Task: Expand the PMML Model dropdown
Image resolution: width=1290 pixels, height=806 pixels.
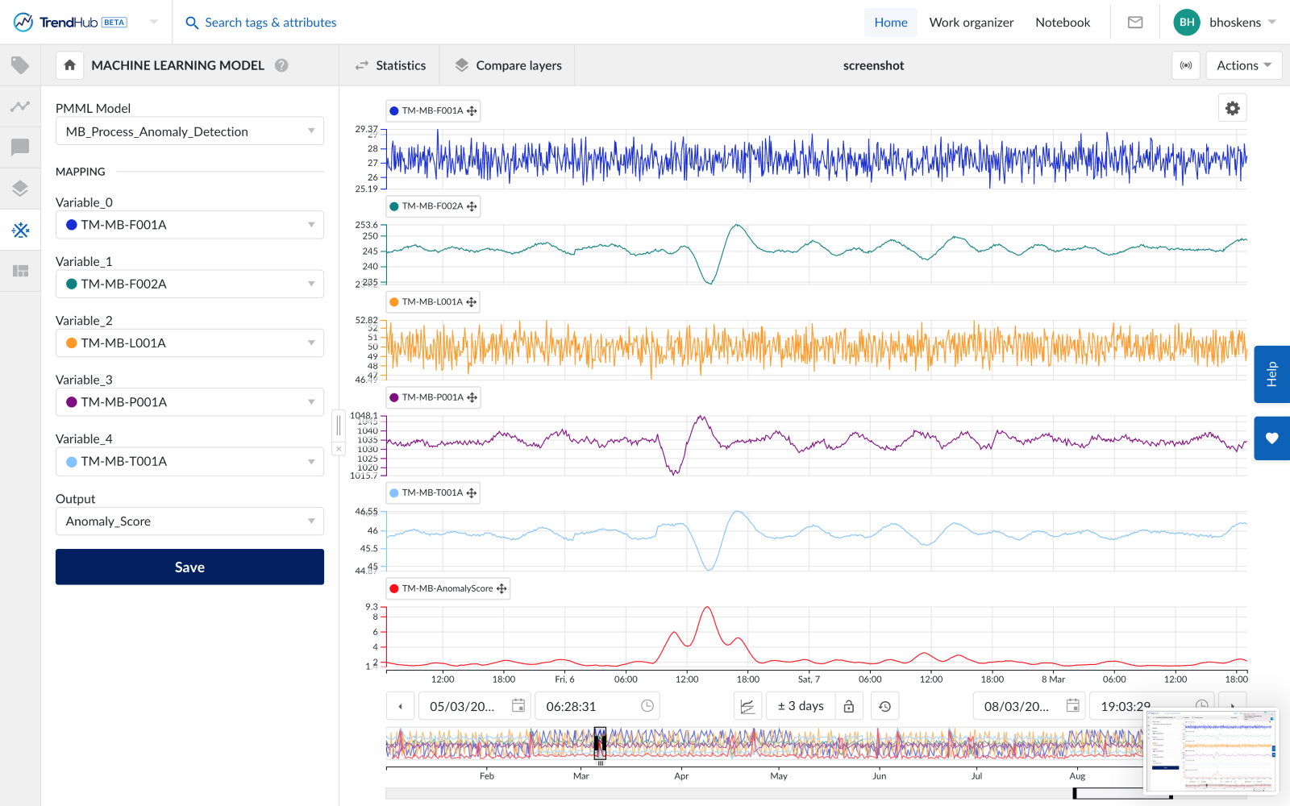Action: pos(189,131)
